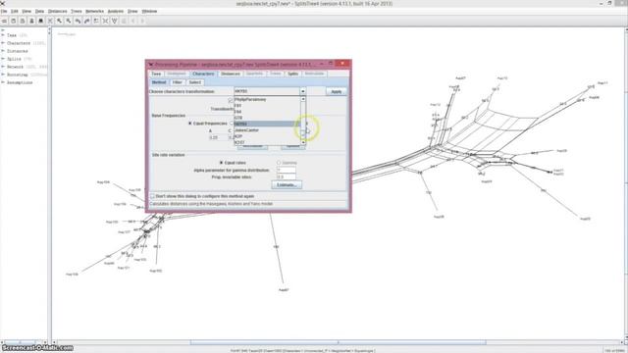Click the first magnifier zoom toolbar icon
The image size is (628, 353).
(59, 21)
